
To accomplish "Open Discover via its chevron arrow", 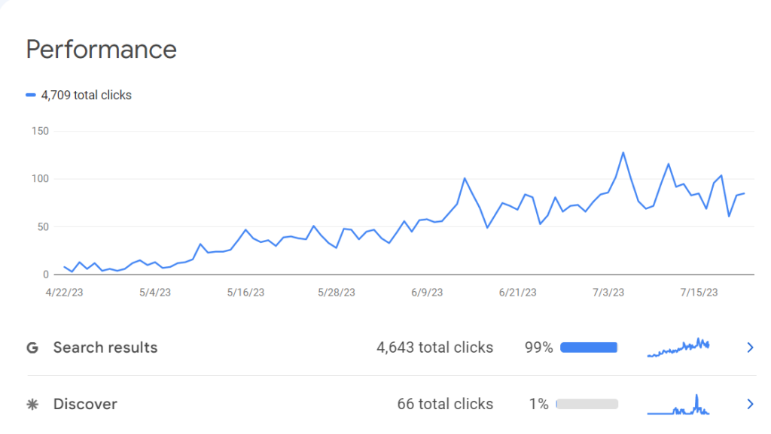I will [750, 404].
